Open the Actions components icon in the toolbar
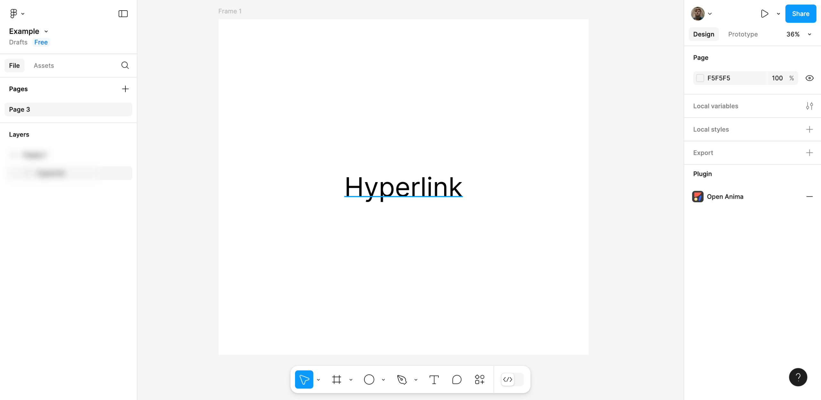The image size is (821, 400). pyautogui.click(x=479, y=379)
